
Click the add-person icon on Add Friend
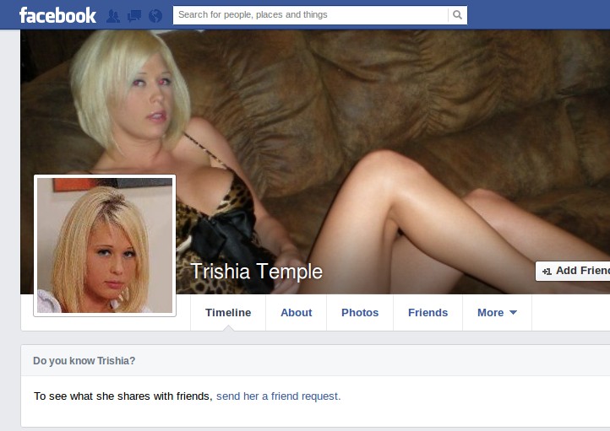pos(547,272)
